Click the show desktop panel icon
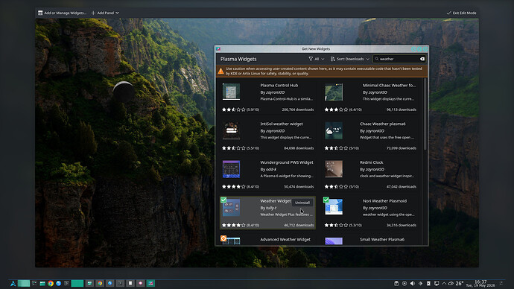 [501, 284]
